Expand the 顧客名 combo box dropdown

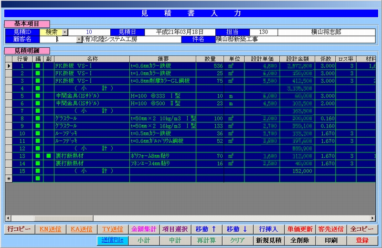pos(79,39)
